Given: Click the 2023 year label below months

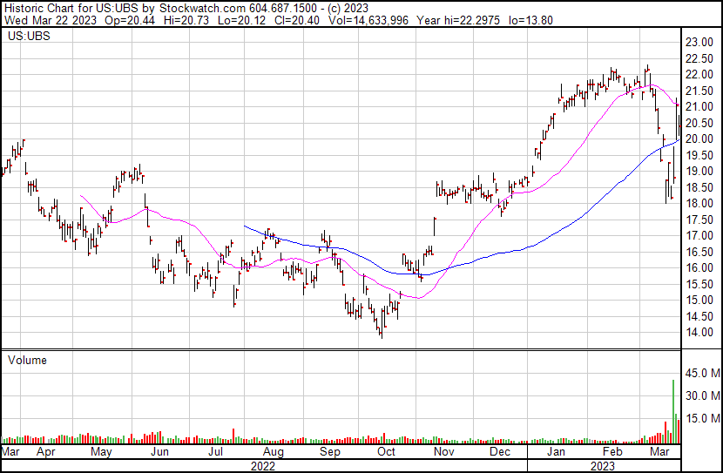Looking at the screenshot, I should [601, 466].
